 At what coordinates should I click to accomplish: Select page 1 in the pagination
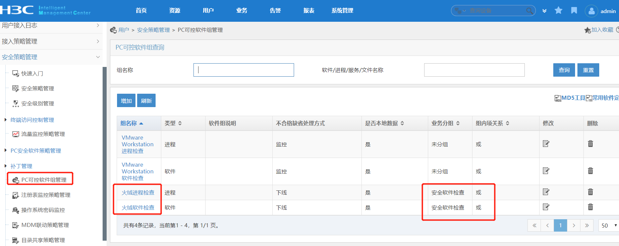[x=560, y=225]
